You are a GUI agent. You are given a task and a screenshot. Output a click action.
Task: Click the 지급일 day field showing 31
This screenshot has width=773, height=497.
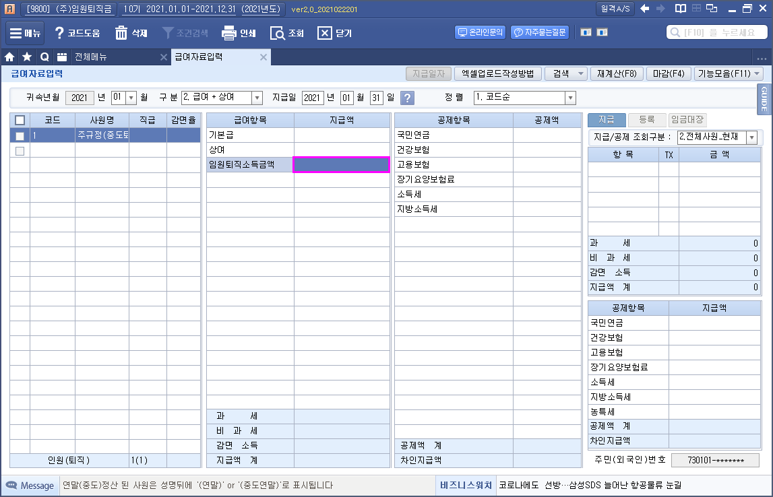tap(376, 98)
